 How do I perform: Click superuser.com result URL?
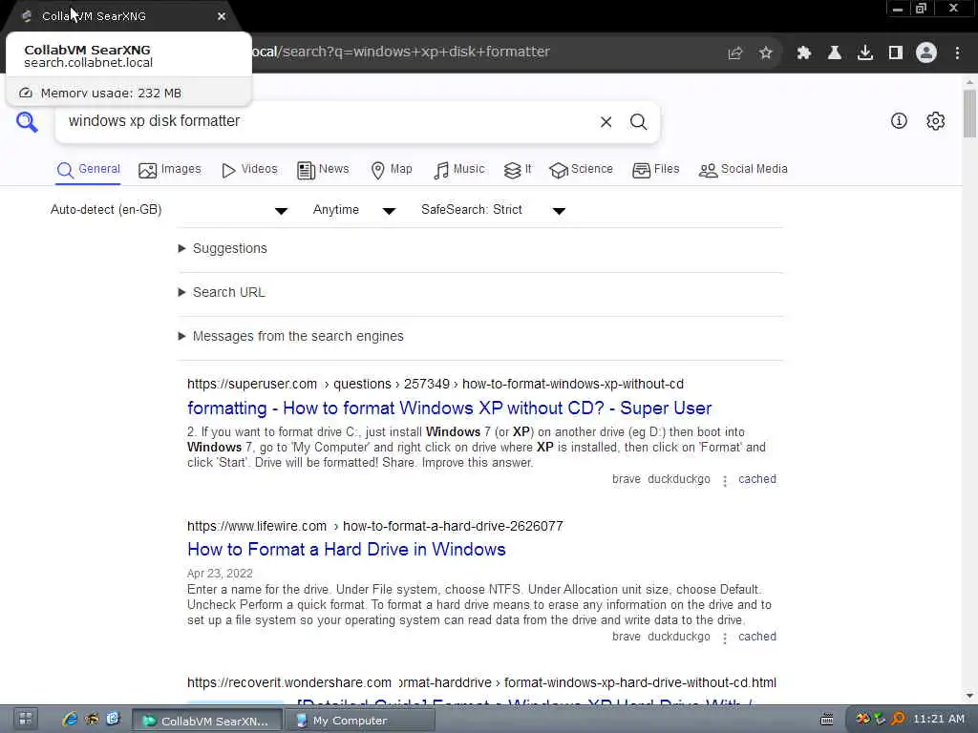(x=436, y=385)
